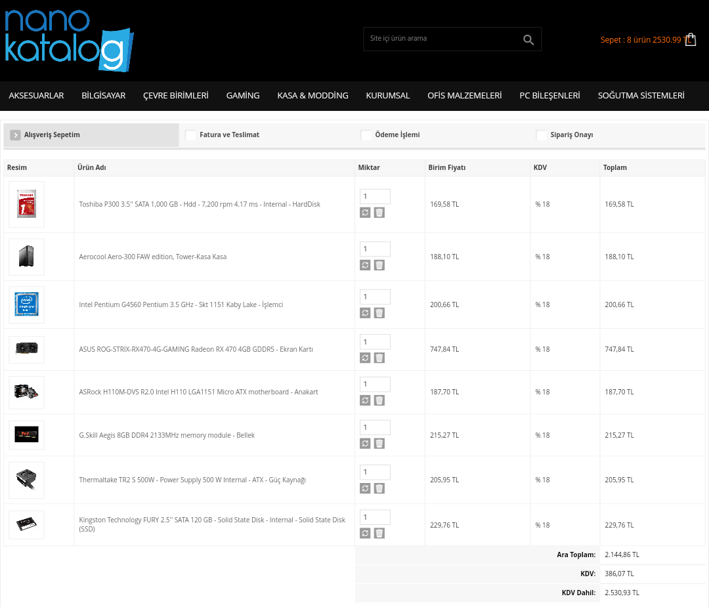Image resolution: width=709 pixels, height=607 pixels.
Task: Refresh quantity for ASUS ROG-STRIX RX470
Action: pyautogui.click(x=365, y=358)
